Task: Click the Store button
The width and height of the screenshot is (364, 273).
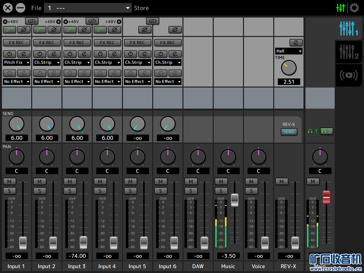Action: coord(141,8)
